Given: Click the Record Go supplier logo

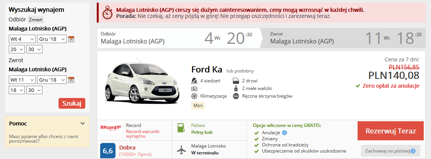Looking at the screenshot, I should pos(111,128).
